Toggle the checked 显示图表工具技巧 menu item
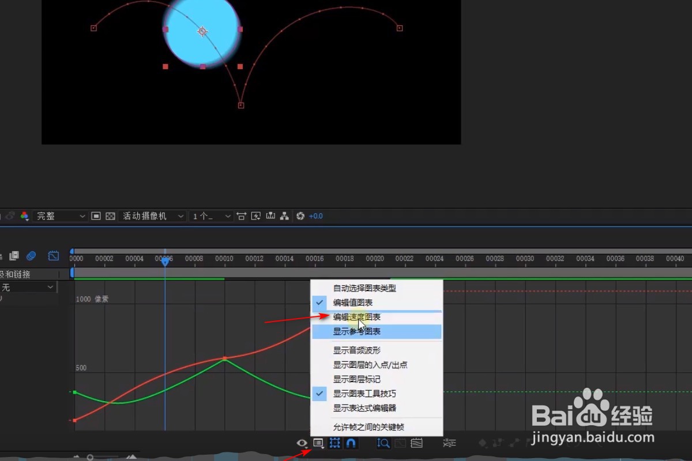 [377, 394]
